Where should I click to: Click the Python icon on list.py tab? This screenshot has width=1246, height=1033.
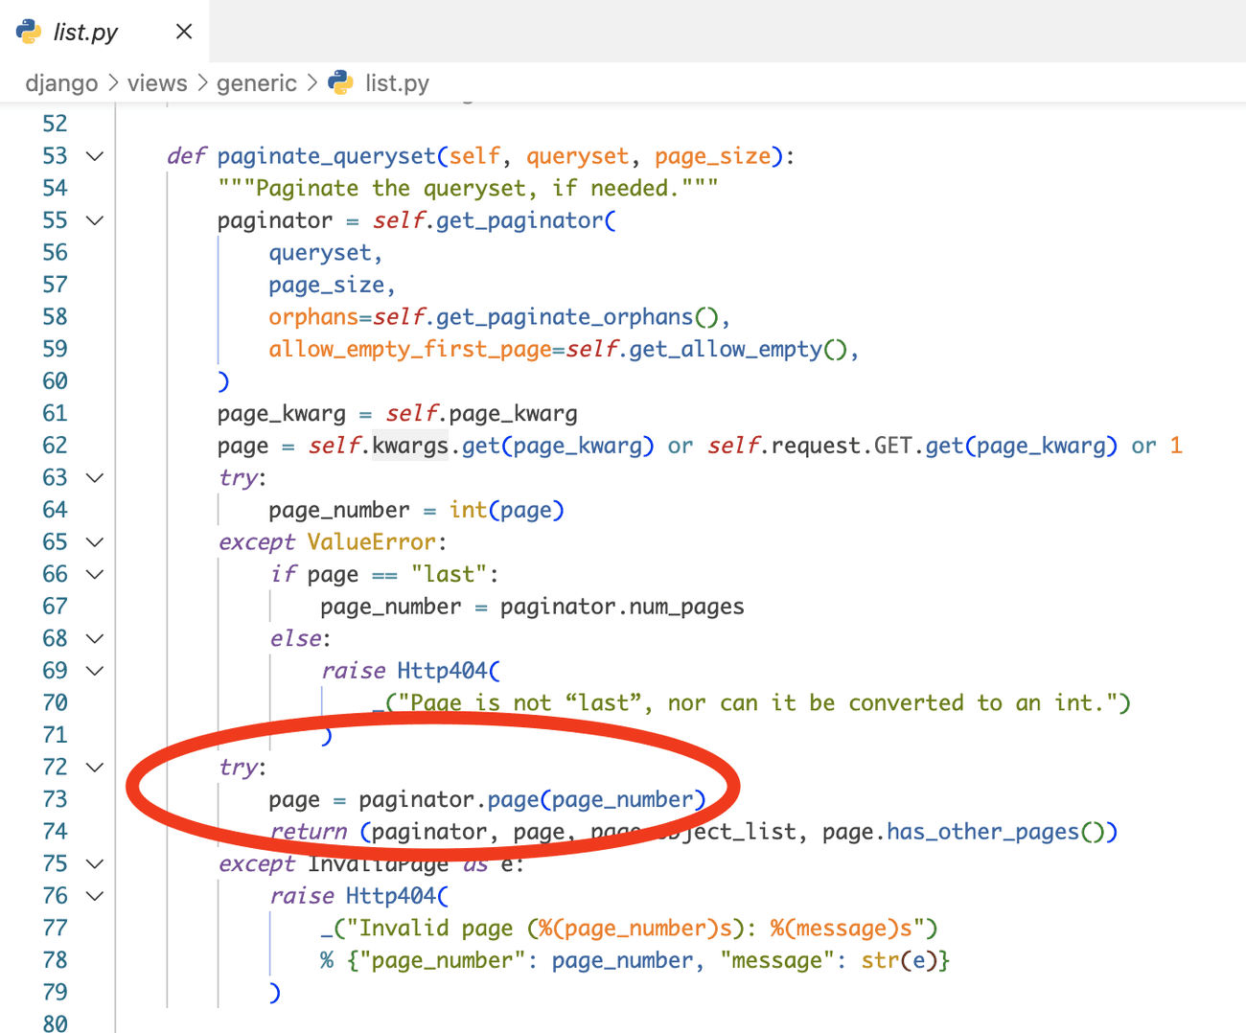point(29,32)
